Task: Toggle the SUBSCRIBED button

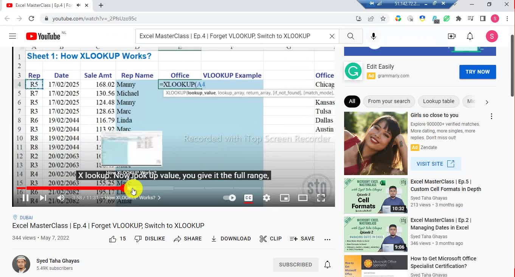Action: point(295,265)
